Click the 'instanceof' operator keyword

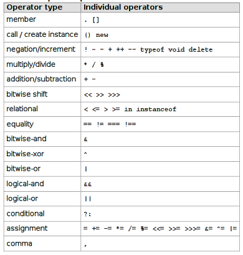156,109
